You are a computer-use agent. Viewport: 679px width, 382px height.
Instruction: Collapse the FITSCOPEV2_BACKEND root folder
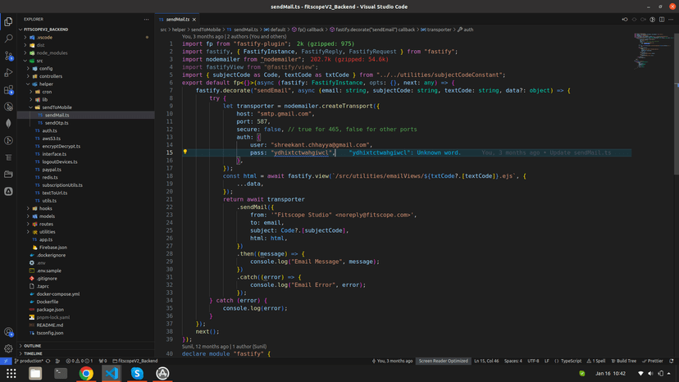86,30
